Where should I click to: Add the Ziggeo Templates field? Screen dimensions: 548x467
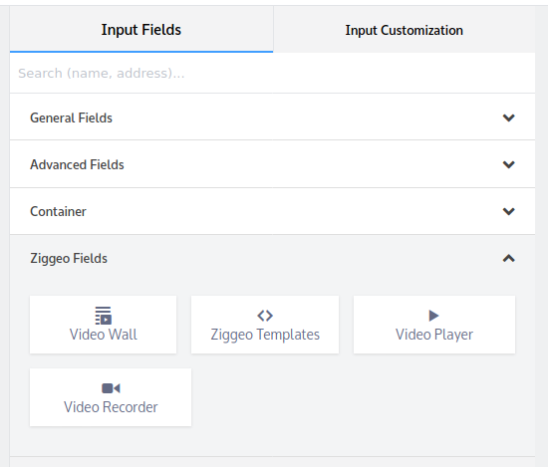click(265, 325)
